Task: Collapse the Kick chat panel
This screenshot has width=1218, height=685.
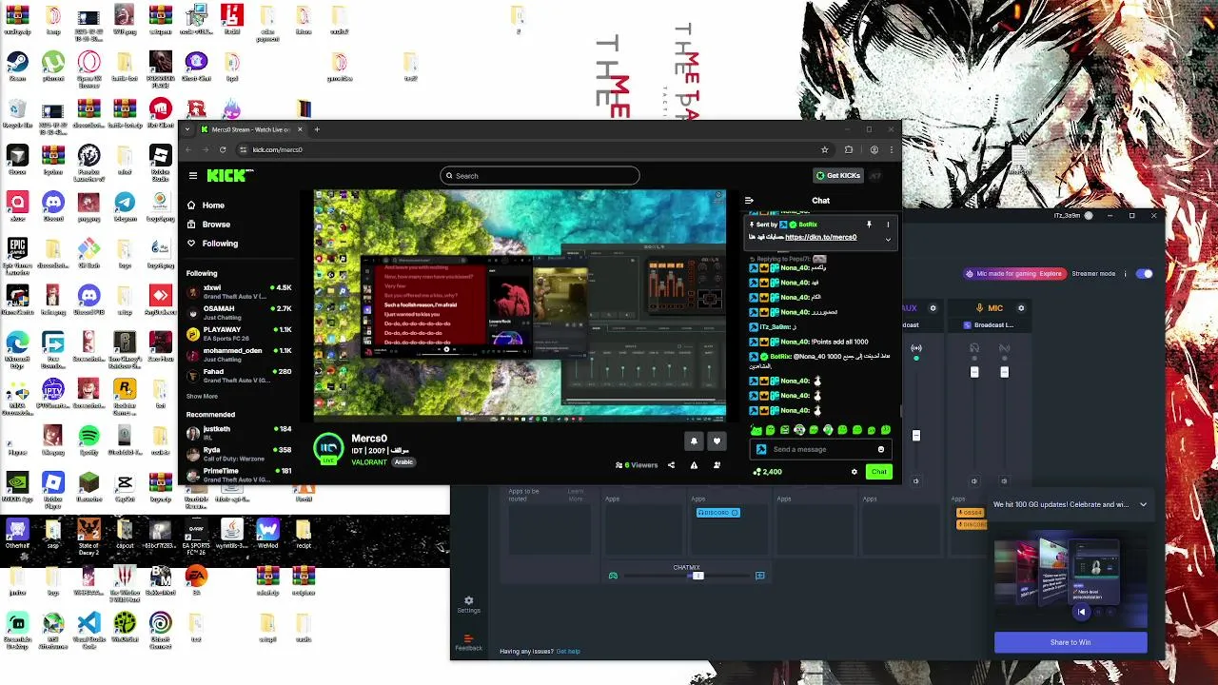Action: [749, 201]
